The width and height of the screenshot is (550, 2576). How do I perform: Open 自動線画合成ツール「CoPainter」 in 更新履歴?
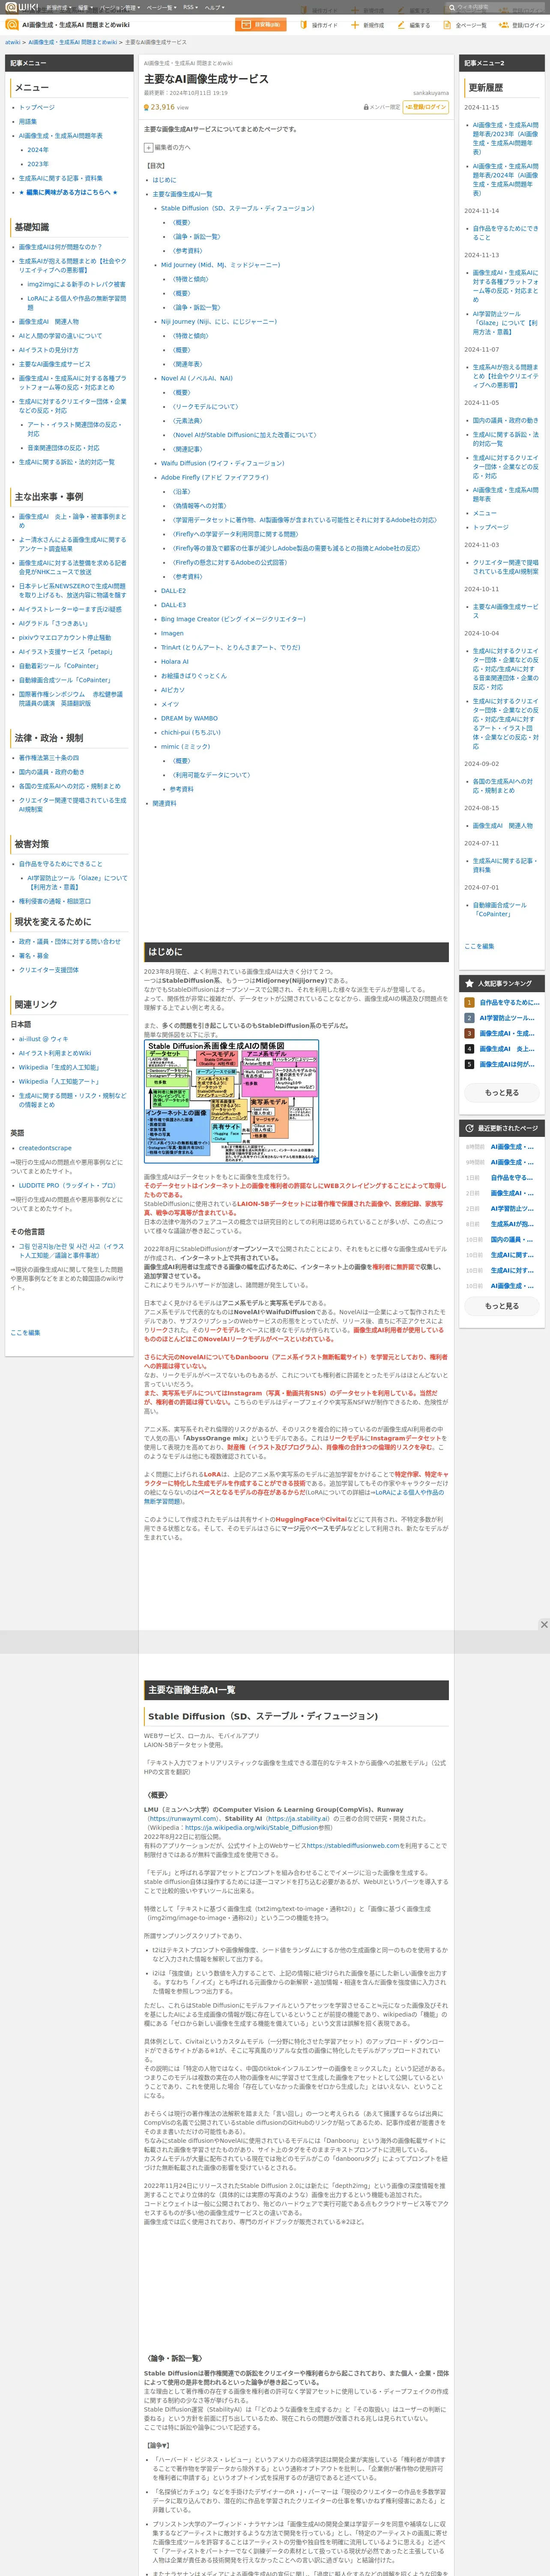pos(500,910)
